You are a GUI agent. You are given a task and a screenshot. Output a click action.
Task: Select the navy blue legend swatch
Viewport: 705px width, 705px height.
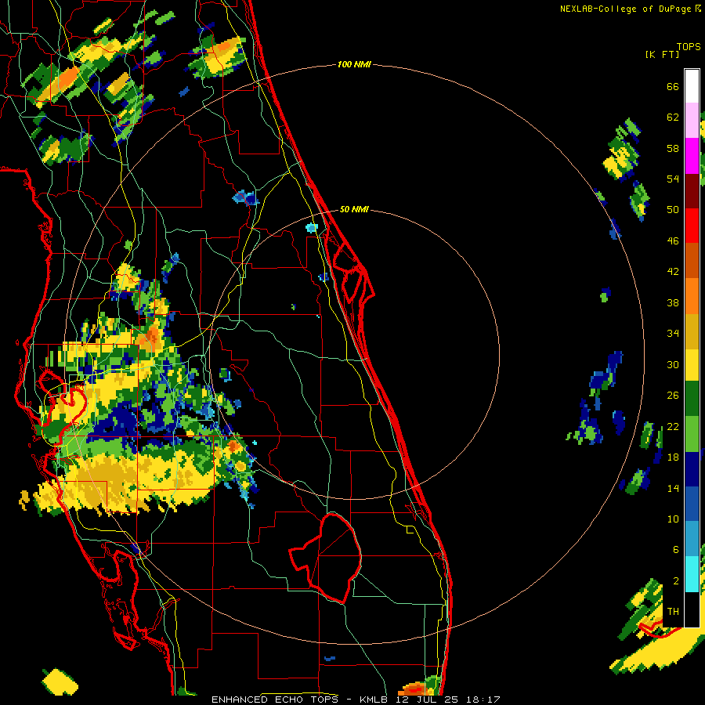coord(692,469)
